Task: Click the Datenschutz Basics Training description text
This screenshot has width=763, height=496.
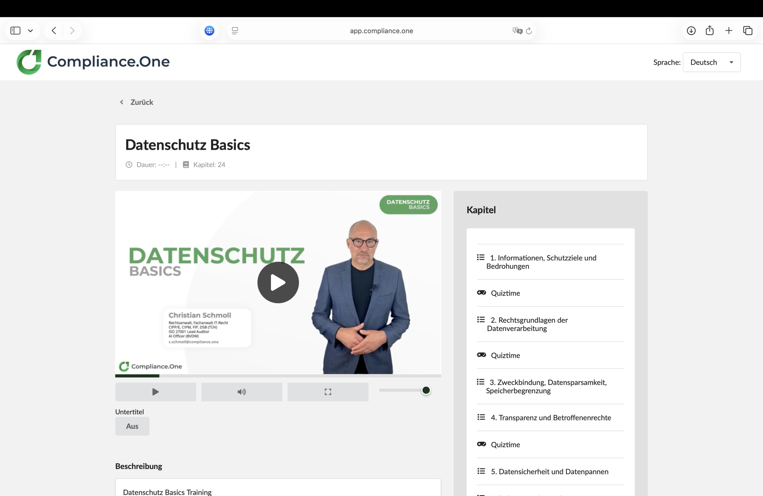Action: 167,492
